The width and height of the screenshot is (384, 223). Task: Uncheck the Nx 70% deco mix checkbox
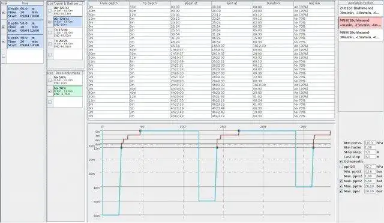(x=50, y=91)
